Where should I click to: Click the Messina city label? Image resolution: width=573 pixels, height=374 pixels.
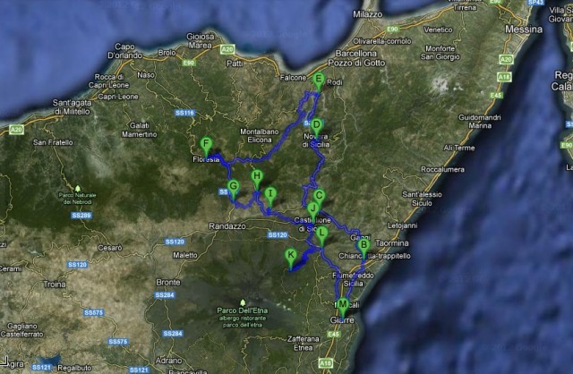(x=525, y=29)
